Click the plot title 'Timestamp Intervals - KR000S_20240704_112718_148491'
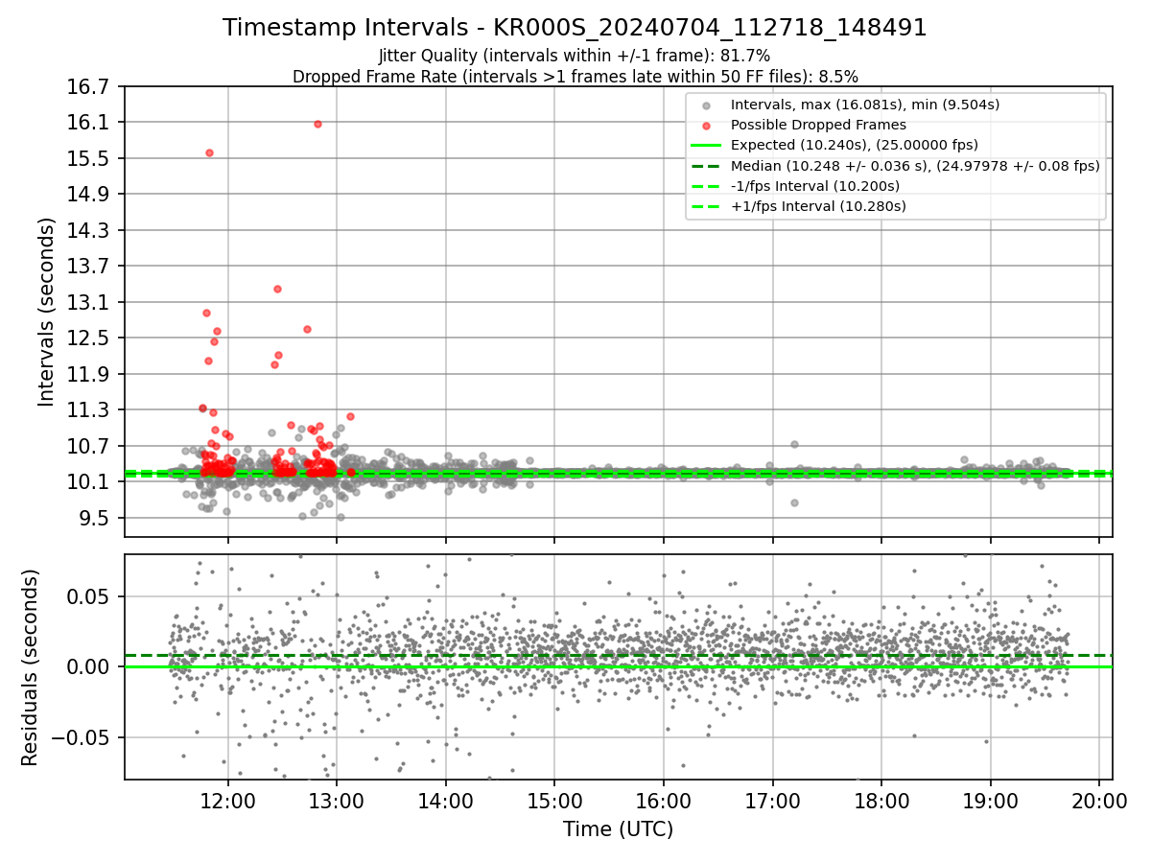Image resolution: width=1151 pixels, height=863 pixels. click(x=575, y=28)
